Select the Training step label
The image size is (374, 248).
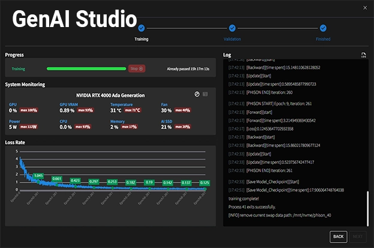coord(141,39)
